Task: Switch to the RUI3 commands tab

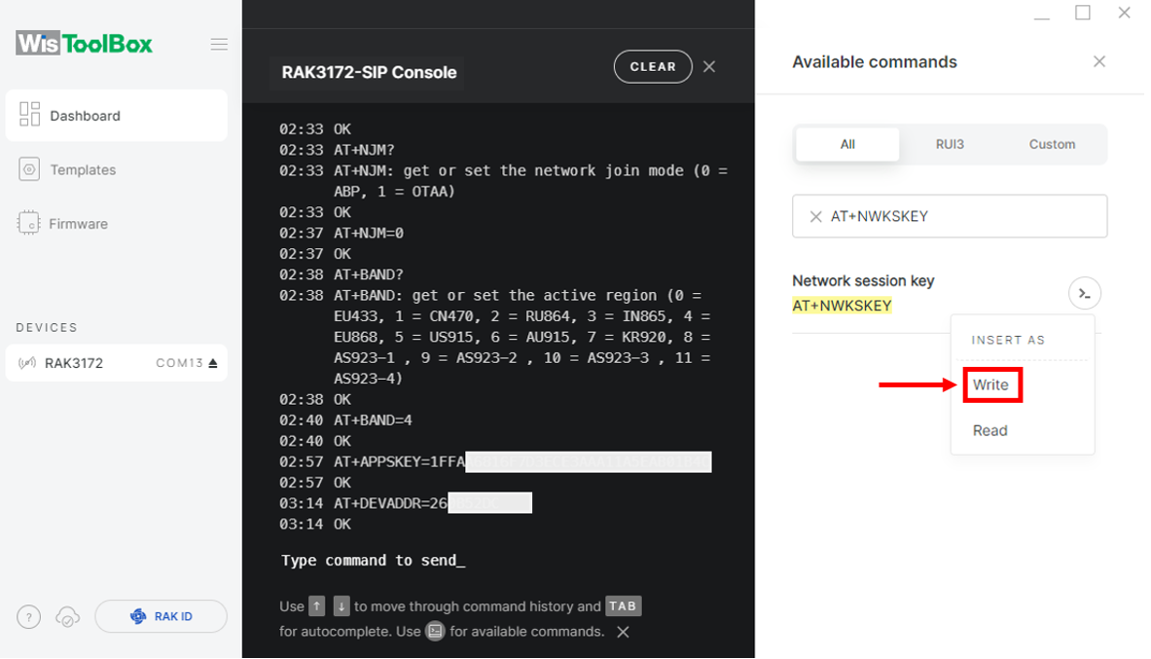Action: coord(950,144)
